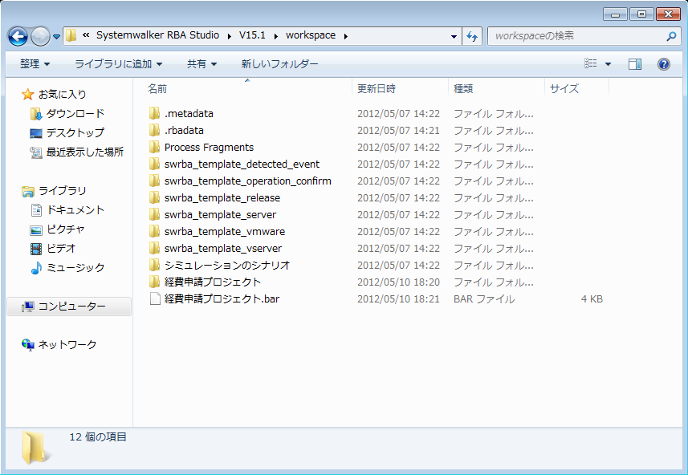Select the Systemwalker RBA Studio breadcrumb
The height and width of the screenshot is (475, 688).
tap(157, 35)
